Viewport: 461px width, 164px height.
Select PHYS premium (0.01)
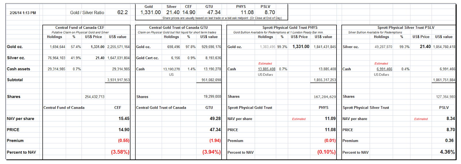pyautogui.click(x=330, y=141)
